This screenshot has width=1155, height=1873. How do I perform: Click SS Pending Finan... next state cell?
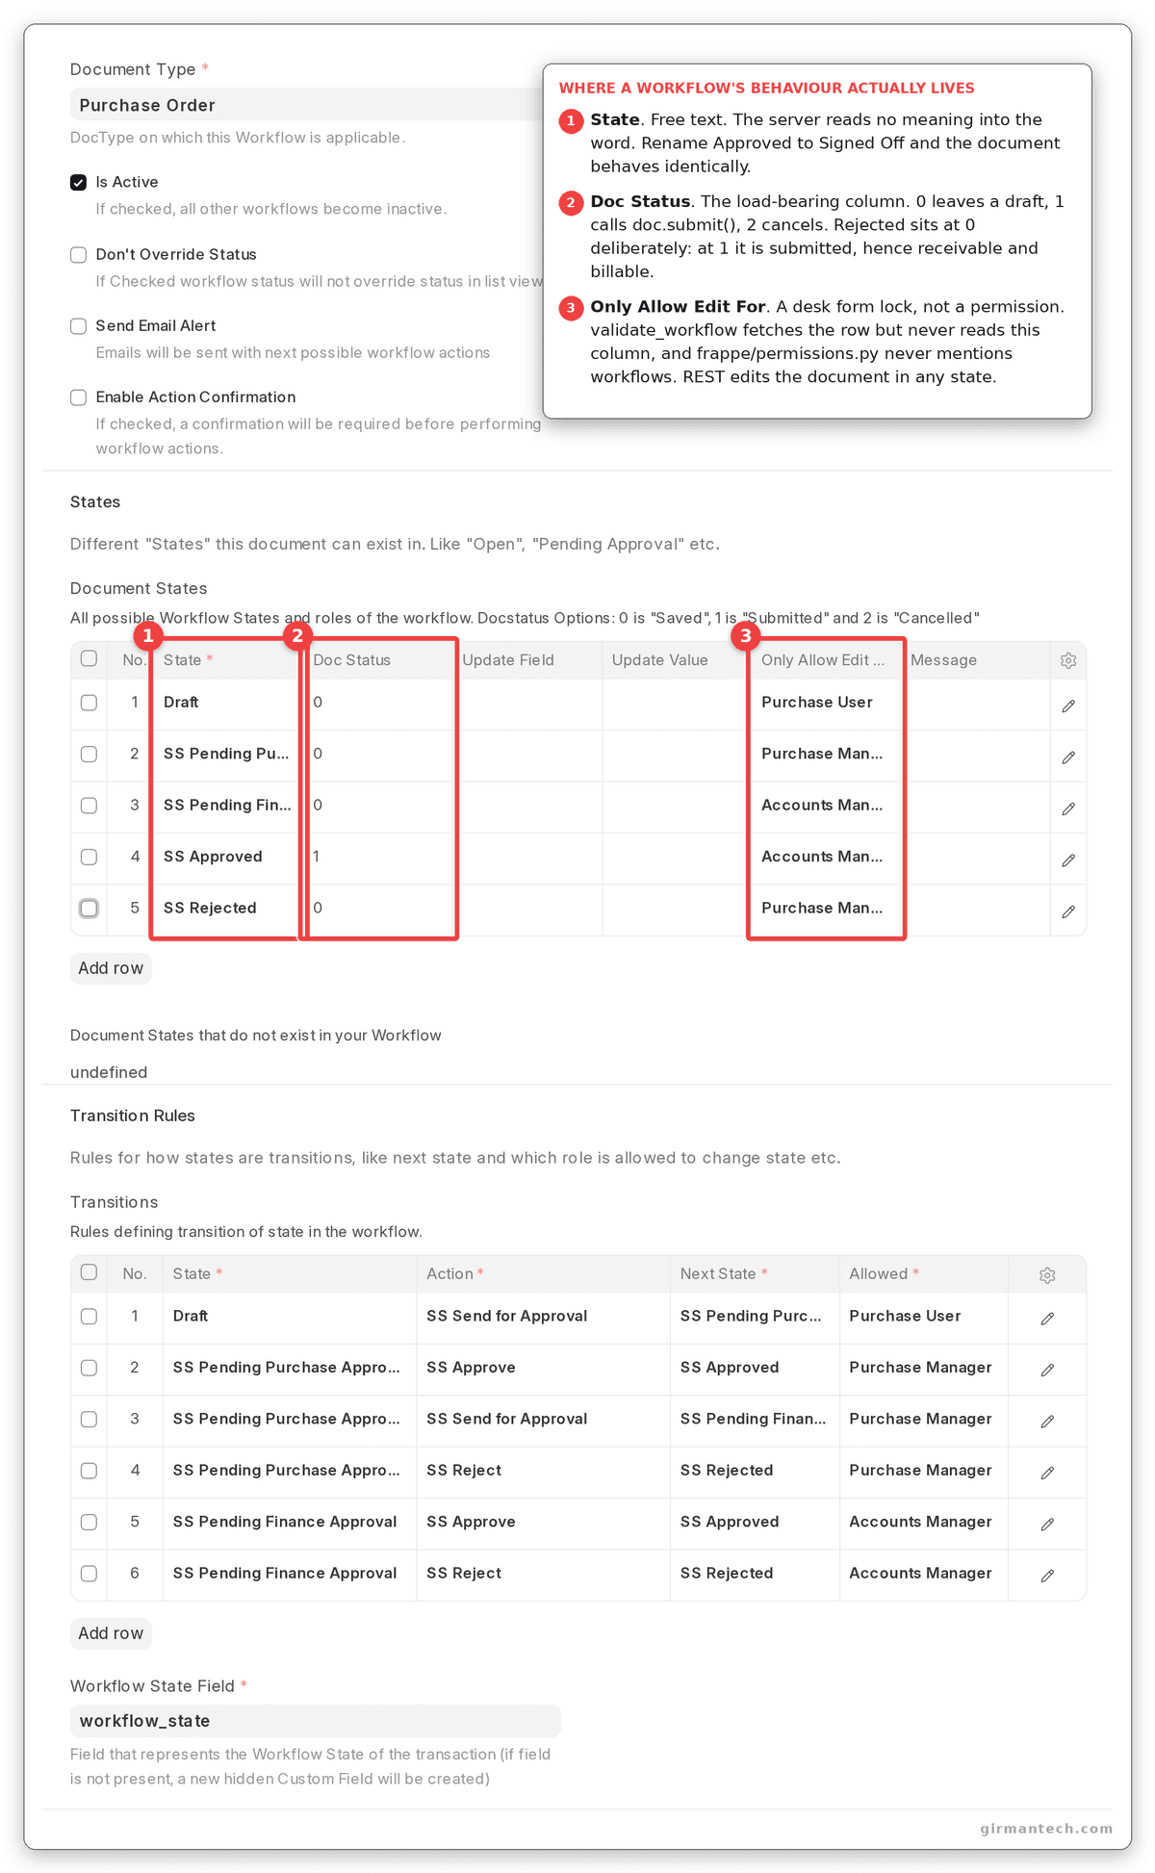753,1419
